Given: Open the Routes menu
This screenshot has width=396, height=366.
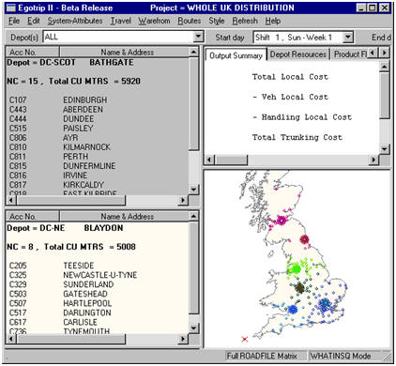Looking at the screenshot, I should (x=190, y=21).
